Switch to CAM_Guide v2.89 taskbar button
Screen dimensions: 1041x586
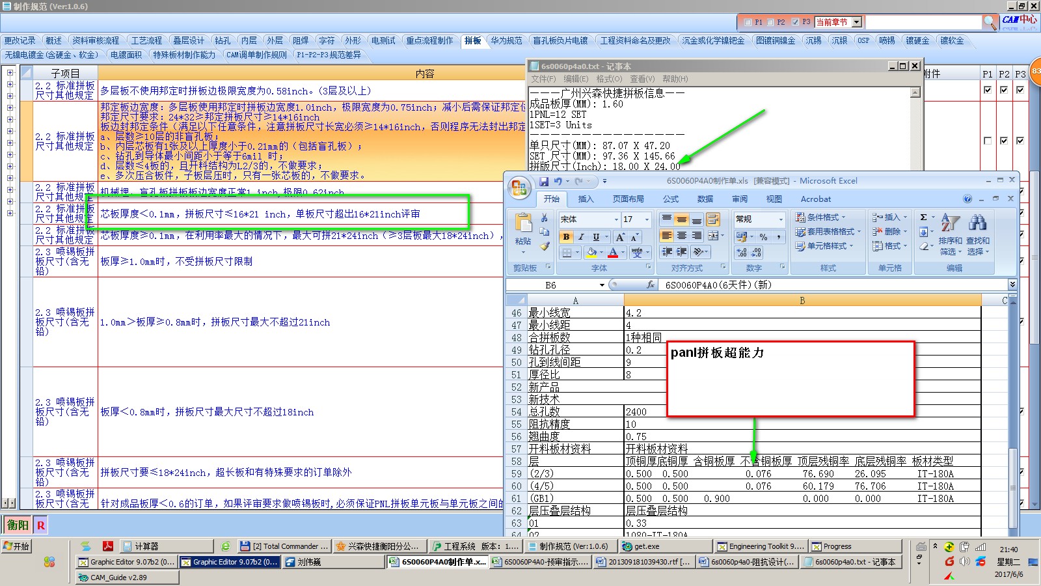click(128, 577)
